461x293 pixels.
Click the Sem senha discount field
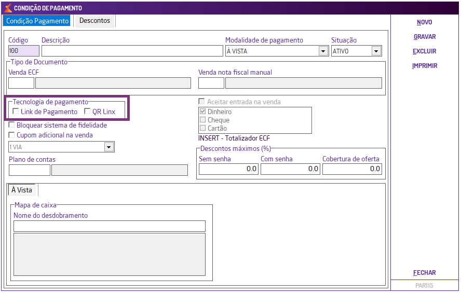point(228,169)
